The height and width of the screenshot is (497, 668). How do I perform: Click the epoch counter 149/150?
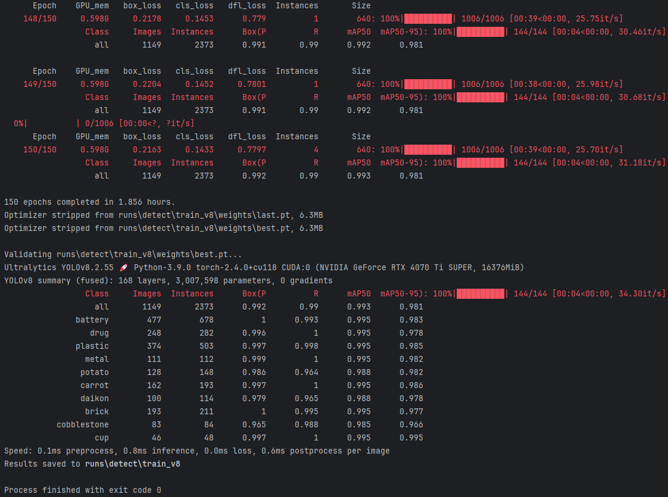pos(40,85)
